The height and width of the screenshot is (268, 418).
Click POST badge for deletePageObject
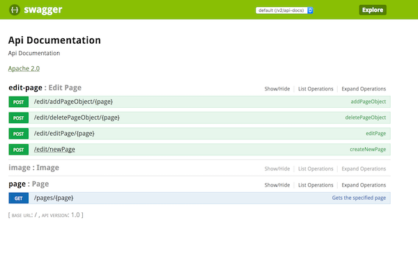pos(18,118)
